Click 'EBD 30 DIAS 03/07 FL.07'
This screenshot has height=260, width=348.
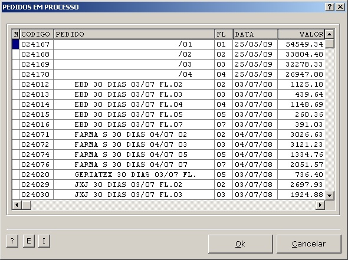coord(128,124)
